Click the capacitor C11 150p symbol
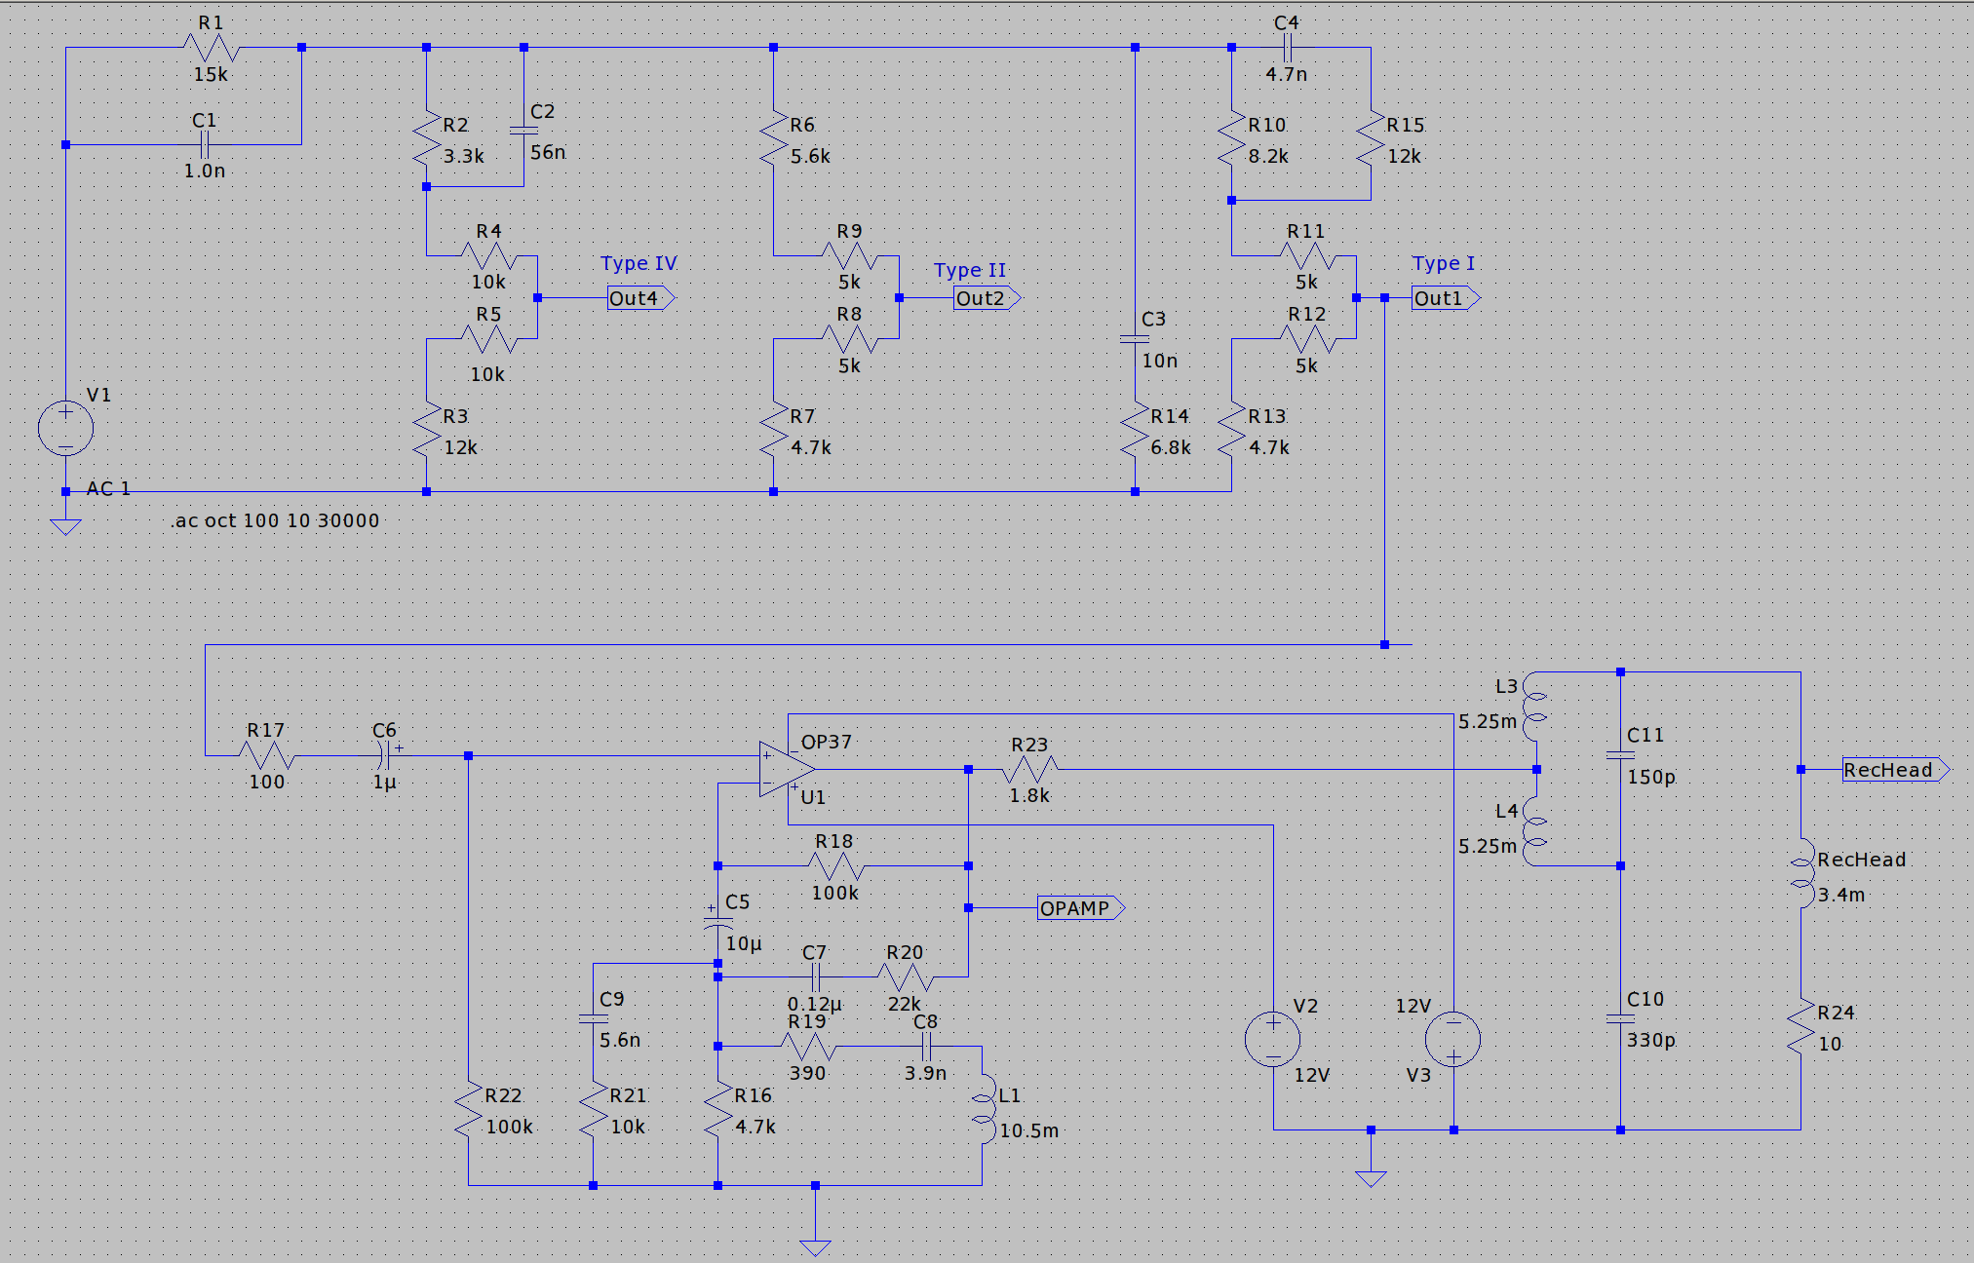 point(1620,755)
